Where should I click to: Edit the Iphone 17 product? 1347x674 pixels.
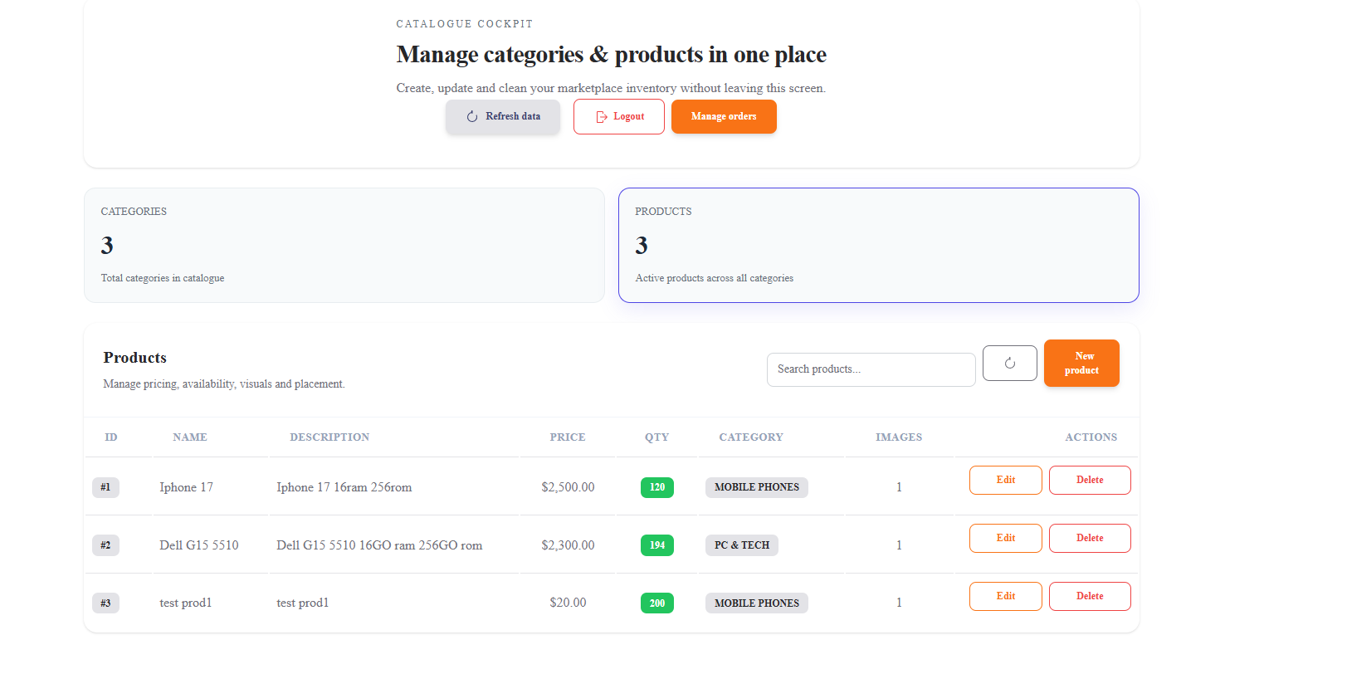coord(1006,481)
